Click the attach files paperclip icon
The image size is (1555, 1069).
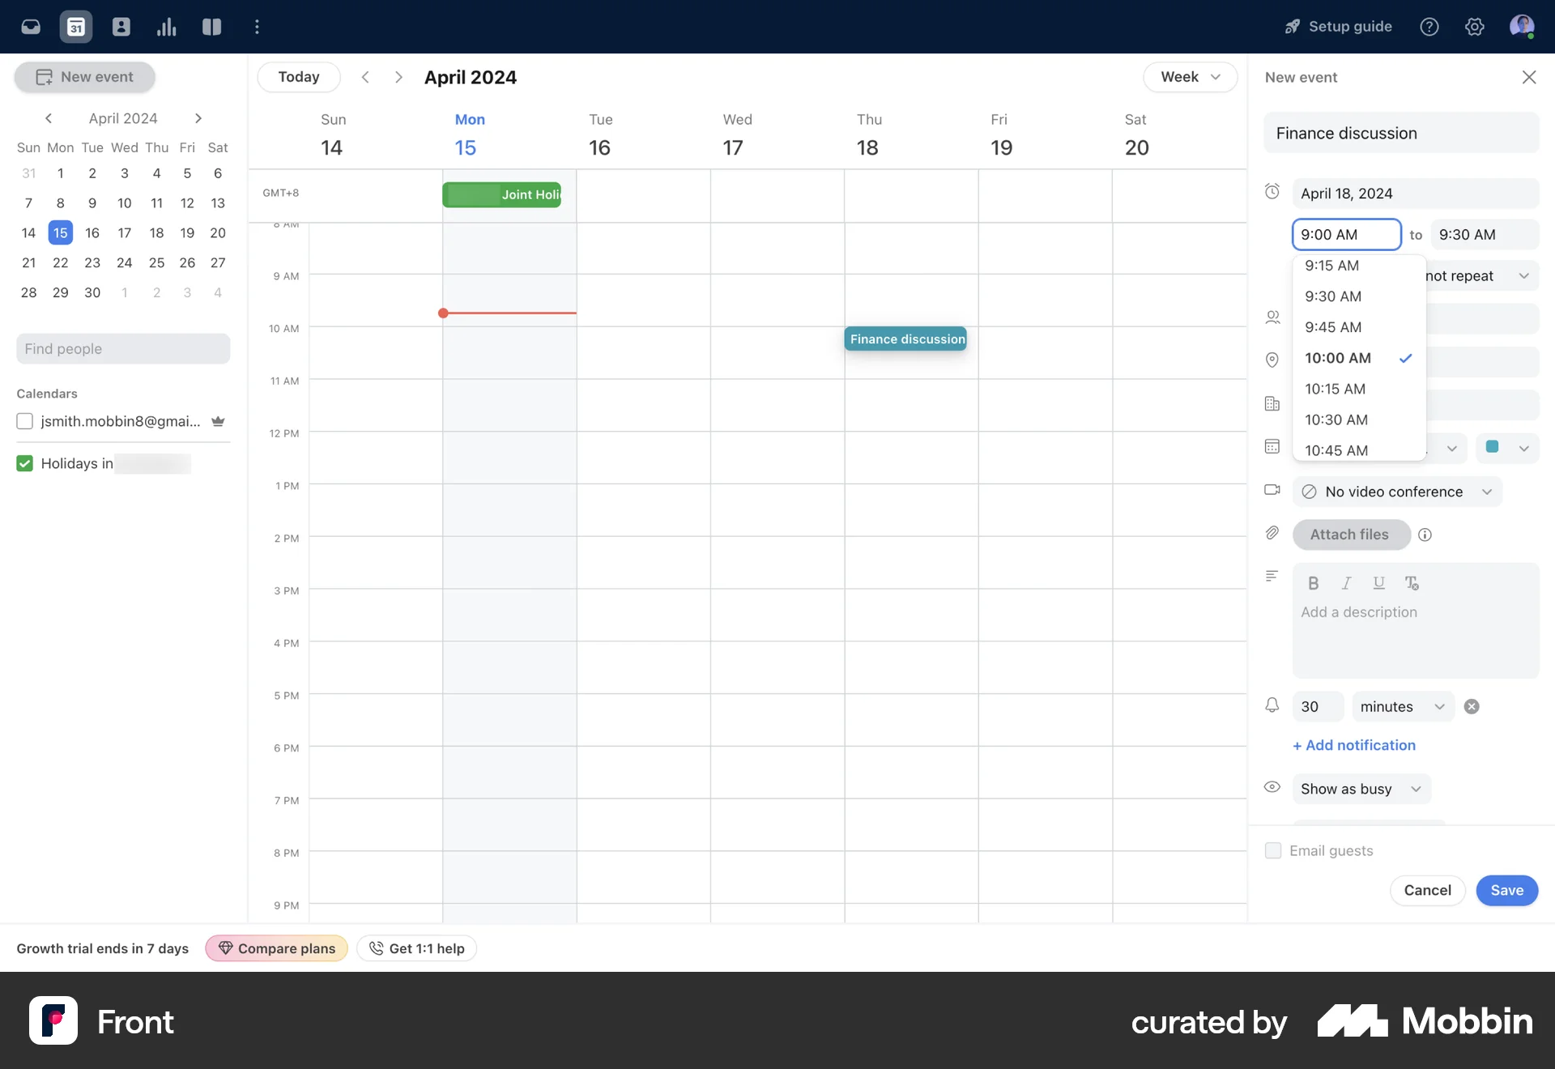(1272, 533)
